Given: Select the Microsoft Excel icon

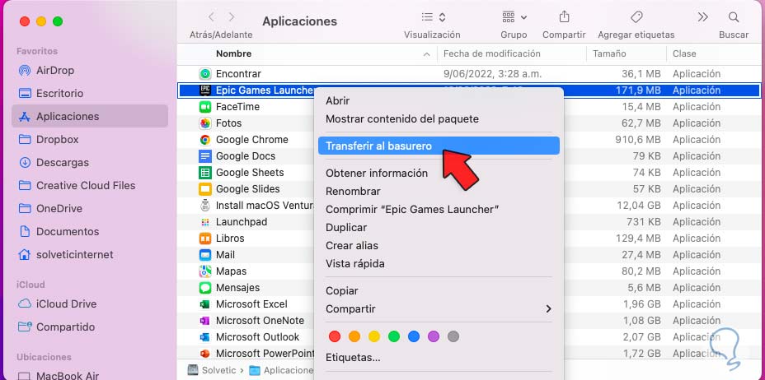Looking at the screenshot, I should coord(205,304).
